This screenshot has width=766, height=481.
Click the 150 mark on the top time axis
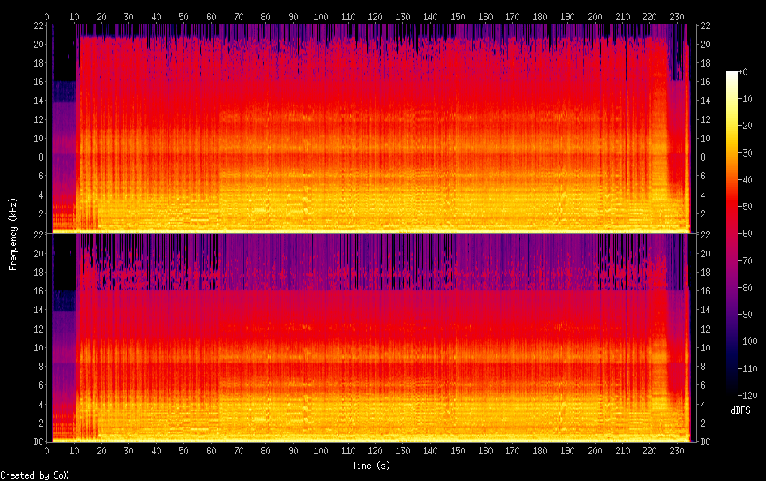pyautogui.click(x=458, y=16)
